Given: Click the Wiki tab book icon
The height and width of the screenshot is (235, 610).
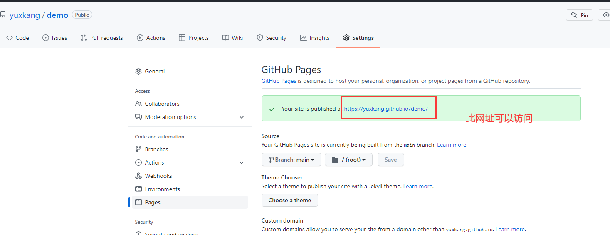Looking at the screenshot, I should [x=225, y=38].
